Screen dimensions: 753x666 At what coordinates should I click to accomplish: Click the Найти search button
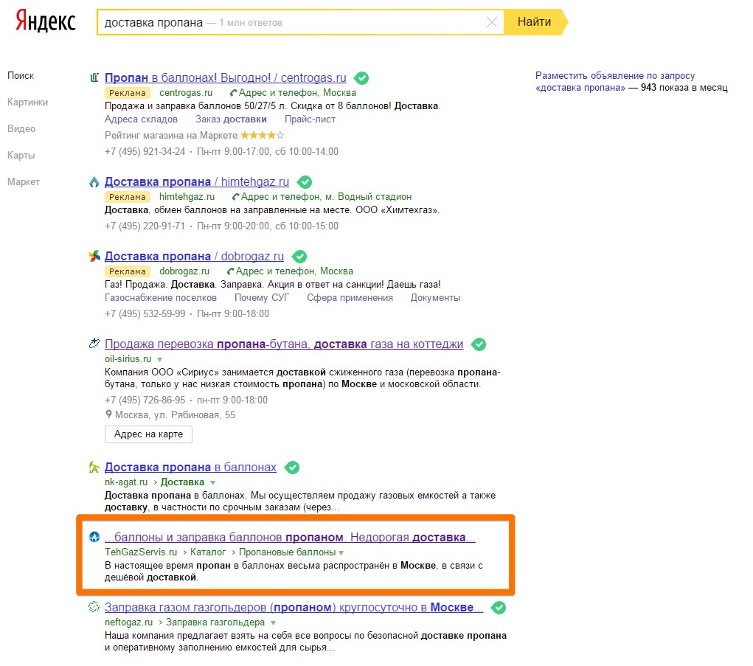(x=535, y=22)
